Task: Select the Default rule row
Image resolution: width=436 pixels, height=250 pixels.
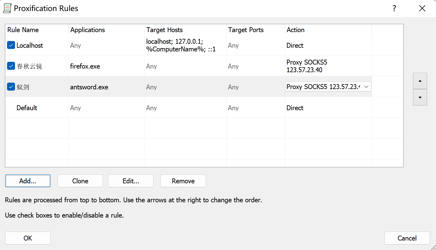Action: click(27, 108)
